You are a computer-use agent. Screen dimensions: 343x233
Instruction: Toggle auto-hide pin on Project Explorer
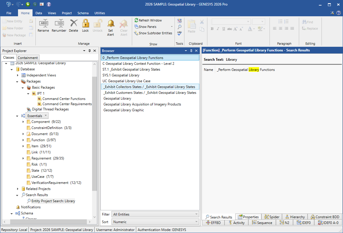coord(89,51)
